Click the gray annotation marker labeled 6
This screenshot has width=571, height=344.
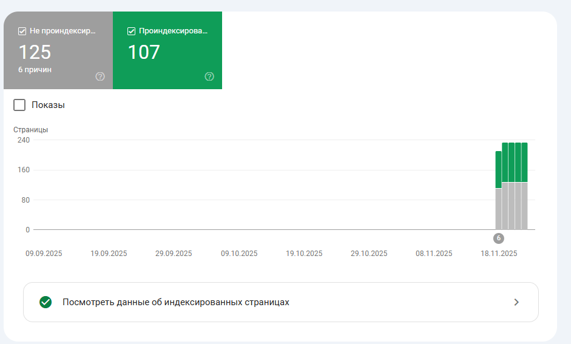click(499, 238)
